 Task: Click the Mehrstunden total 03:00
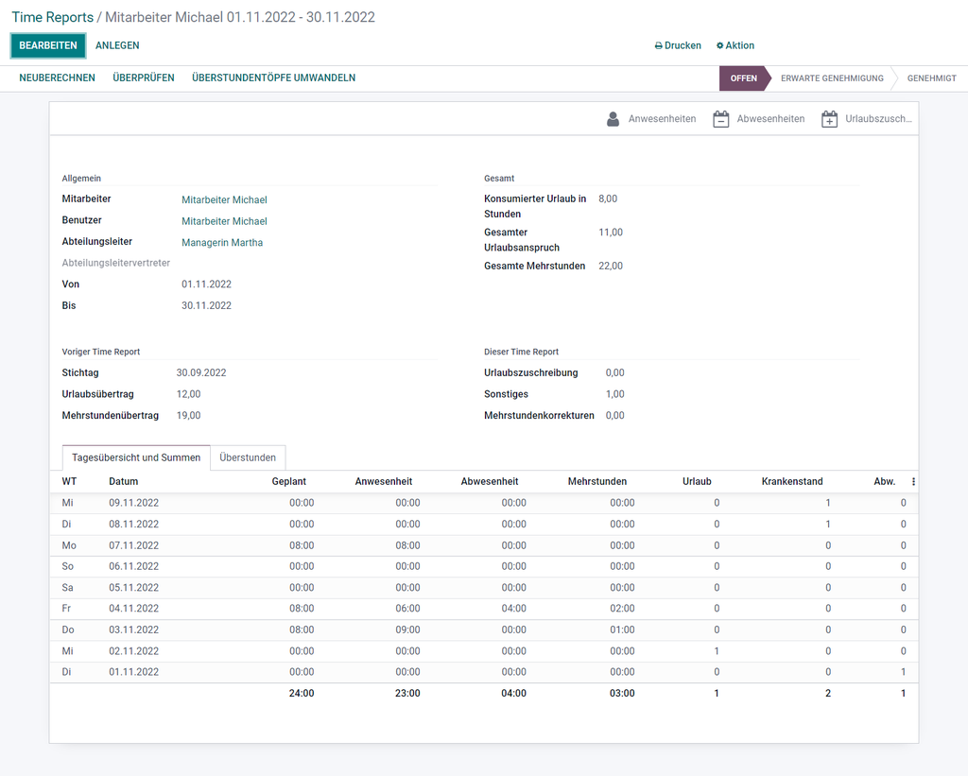click(622, 693)
